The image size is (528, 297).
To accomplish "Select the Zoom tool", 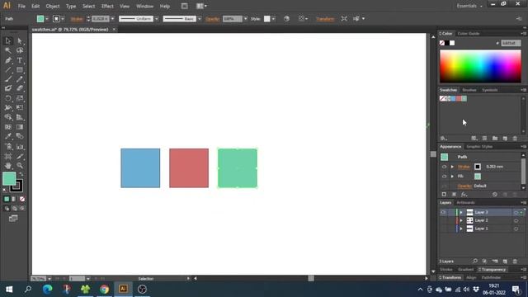I will click(x=20, y=166).
